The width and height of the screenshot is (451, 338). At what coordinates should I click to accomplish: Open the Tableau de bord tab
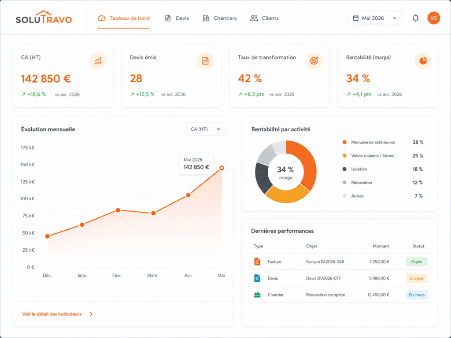point(124,18)
